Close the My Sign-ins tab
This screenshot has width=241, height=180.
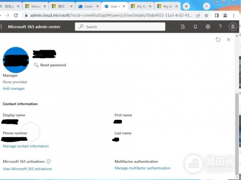tap(150, 6)
